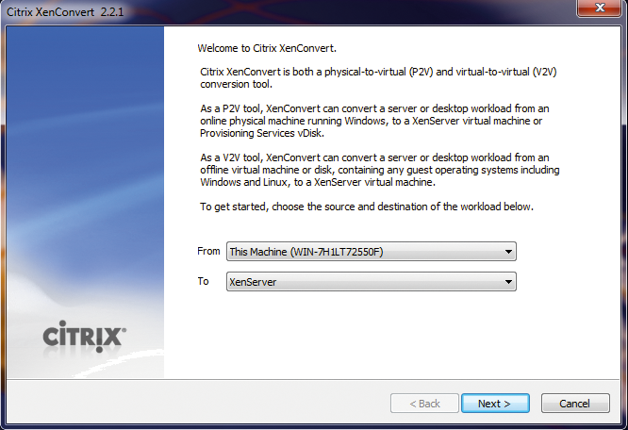The image size is (628, 430).
Task: Expand the From dropdown arrow
Action: point(509,252)
